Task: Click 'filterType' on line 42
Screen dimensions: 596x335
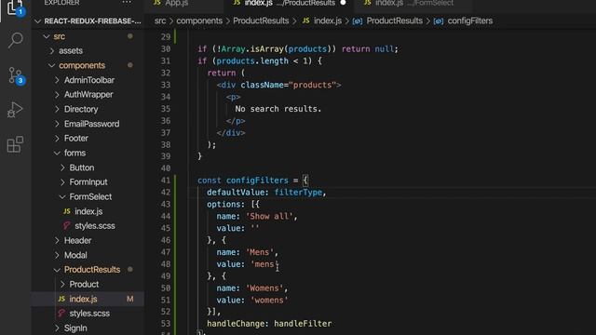Action: click(298, 193)
